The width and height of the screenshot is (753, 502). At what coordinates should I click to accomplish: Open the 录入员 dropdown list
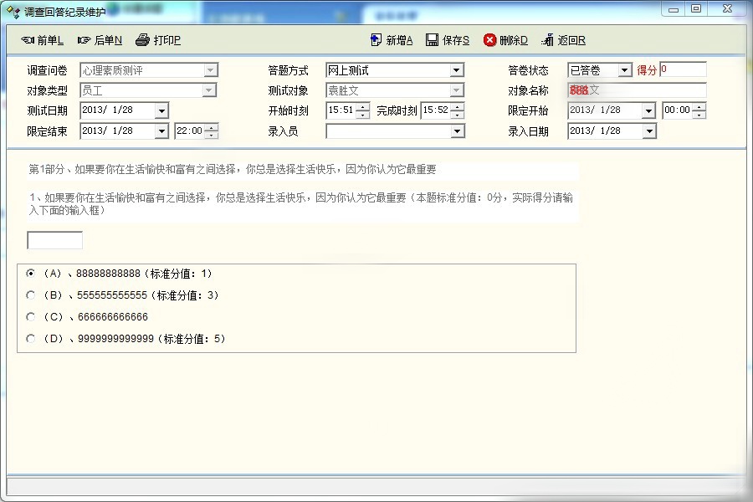point(457,131)
